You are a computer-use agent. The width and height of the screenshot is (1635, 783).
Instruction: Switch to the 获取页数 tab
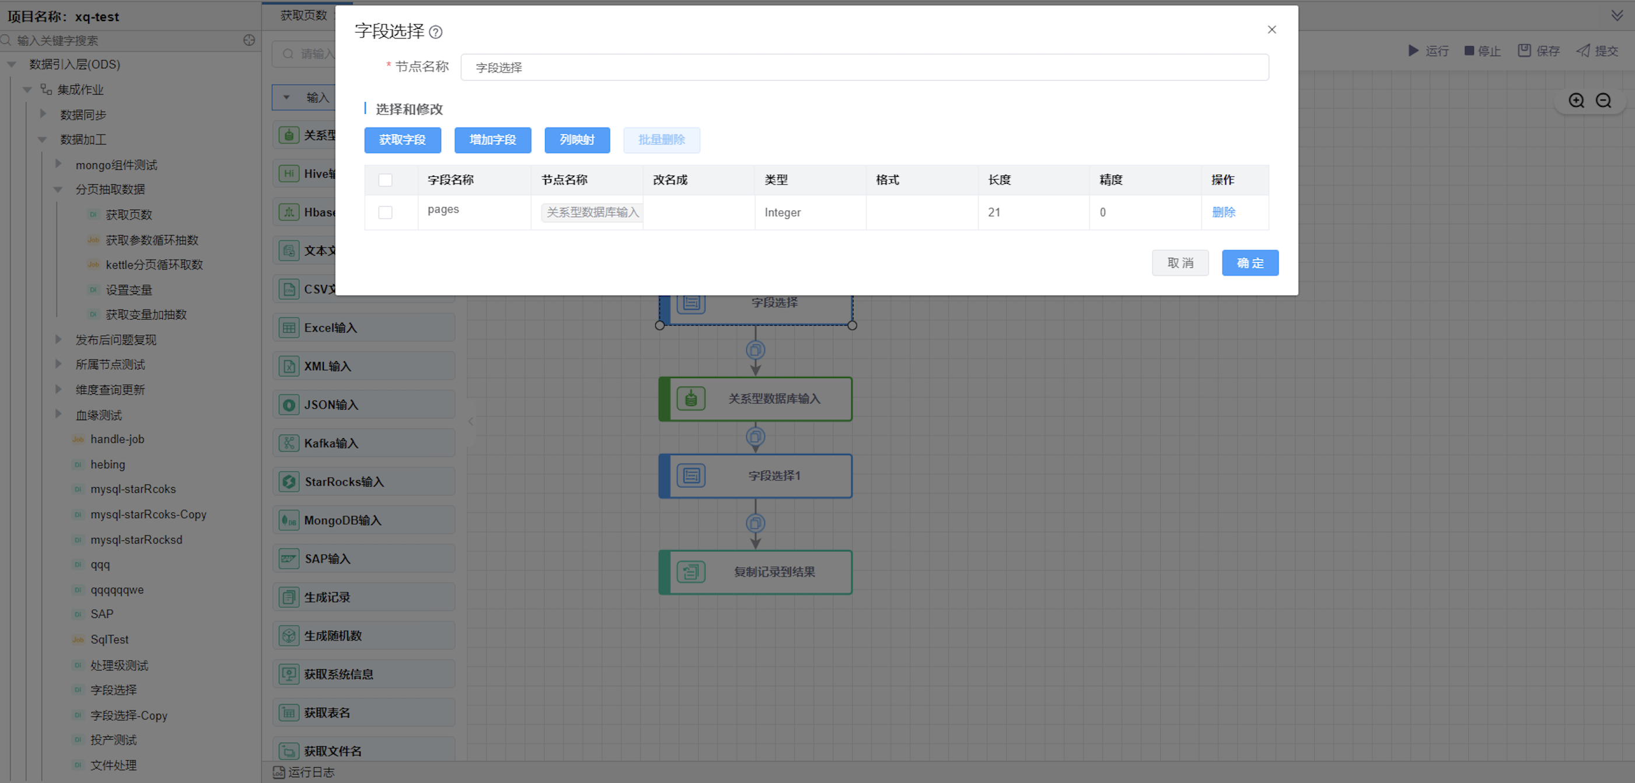303,15
